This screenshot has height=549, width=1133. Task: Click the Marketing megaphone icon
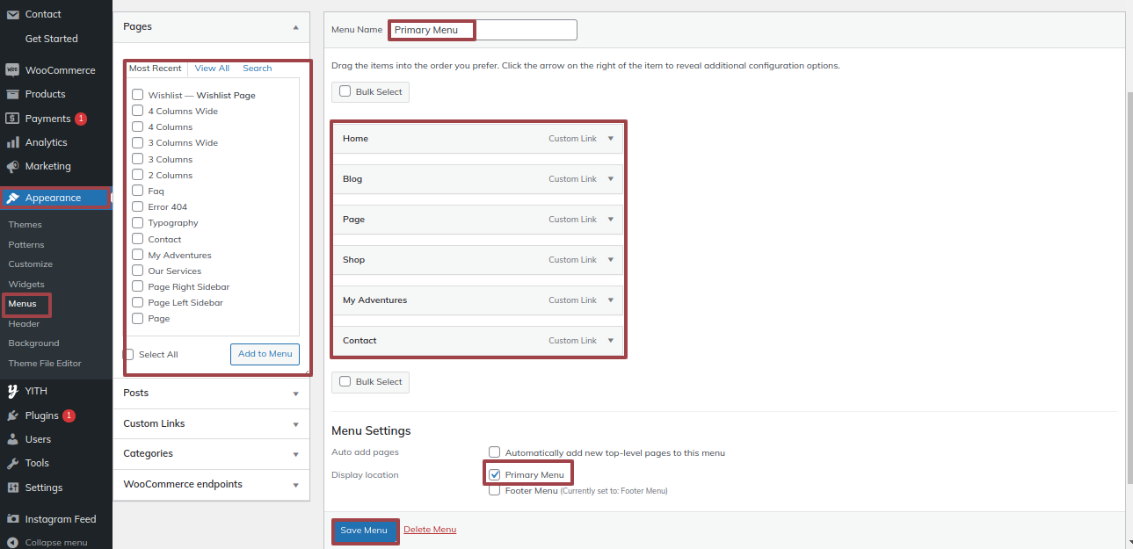12,166
